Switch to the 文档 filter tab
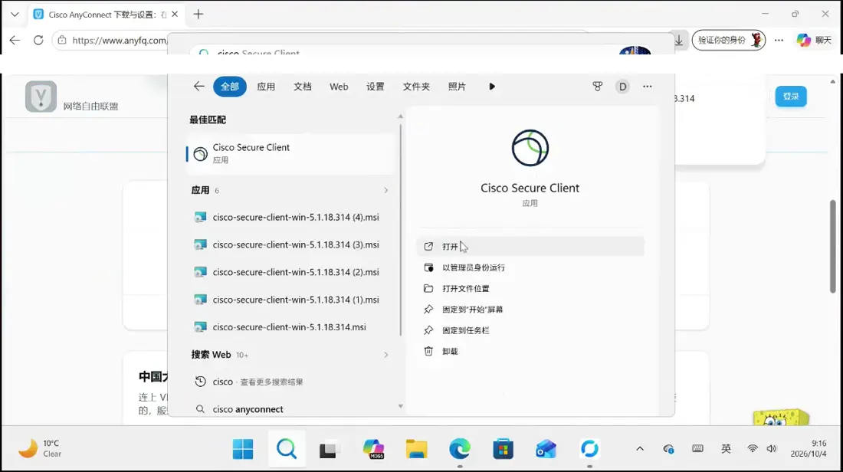 pos(302,87)
